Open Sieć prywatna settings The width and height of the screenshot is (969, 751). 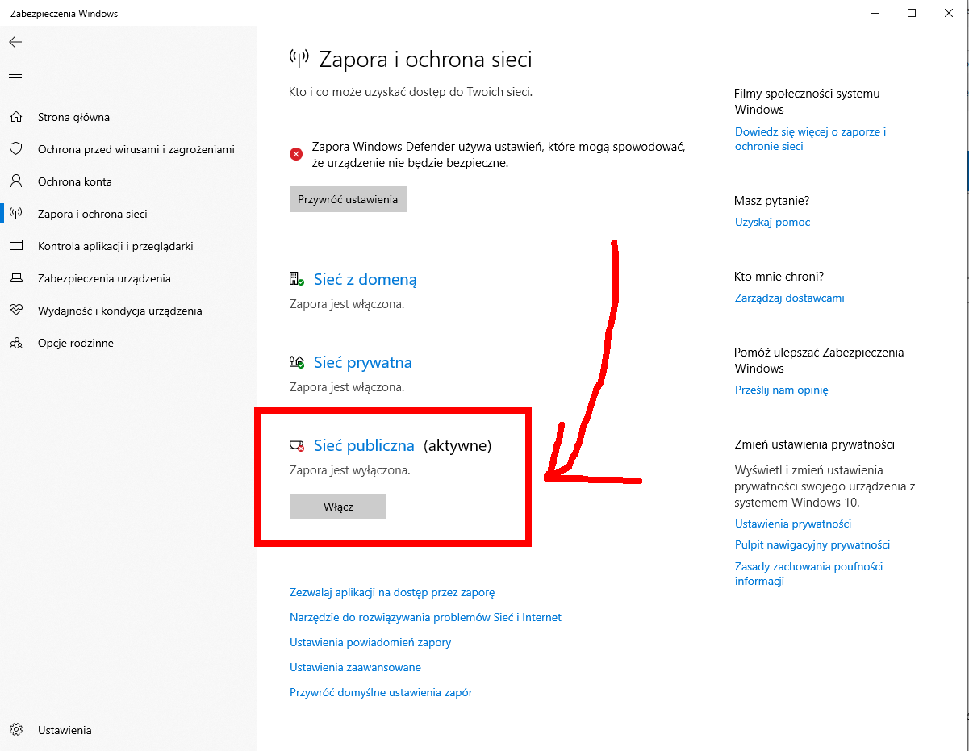tap(363, 362)
